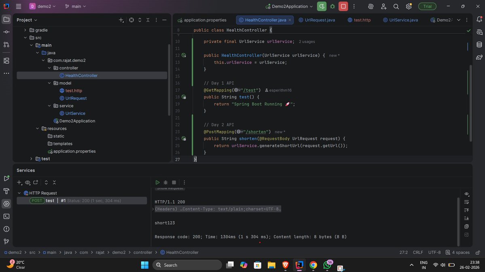Image resolution: width=485 pixels, height=272 pixels.
Task: Open the Project view dropdown
Action: click(x=27, y=20)
